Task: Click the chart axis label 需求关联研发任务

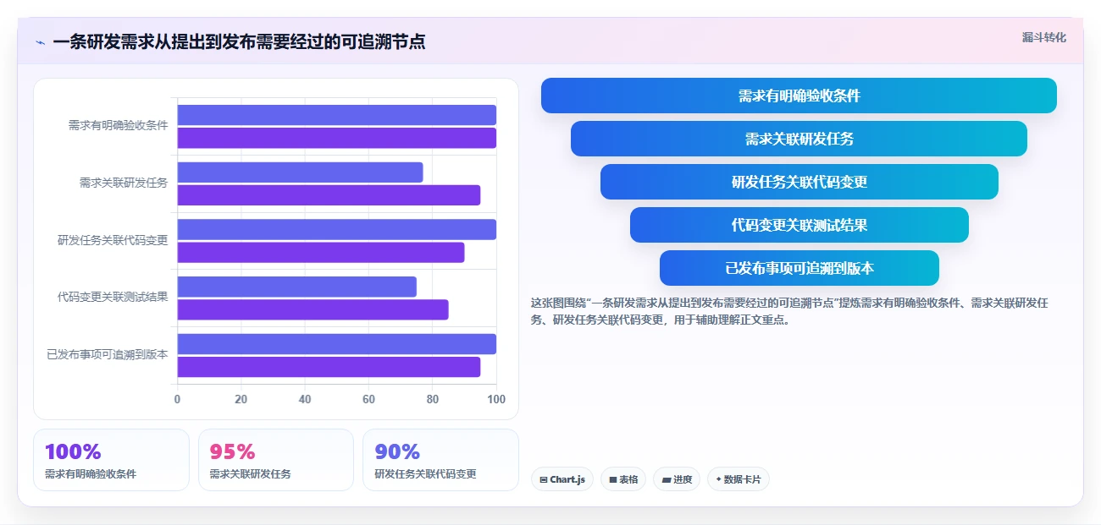Action: (x=124, y=182)
